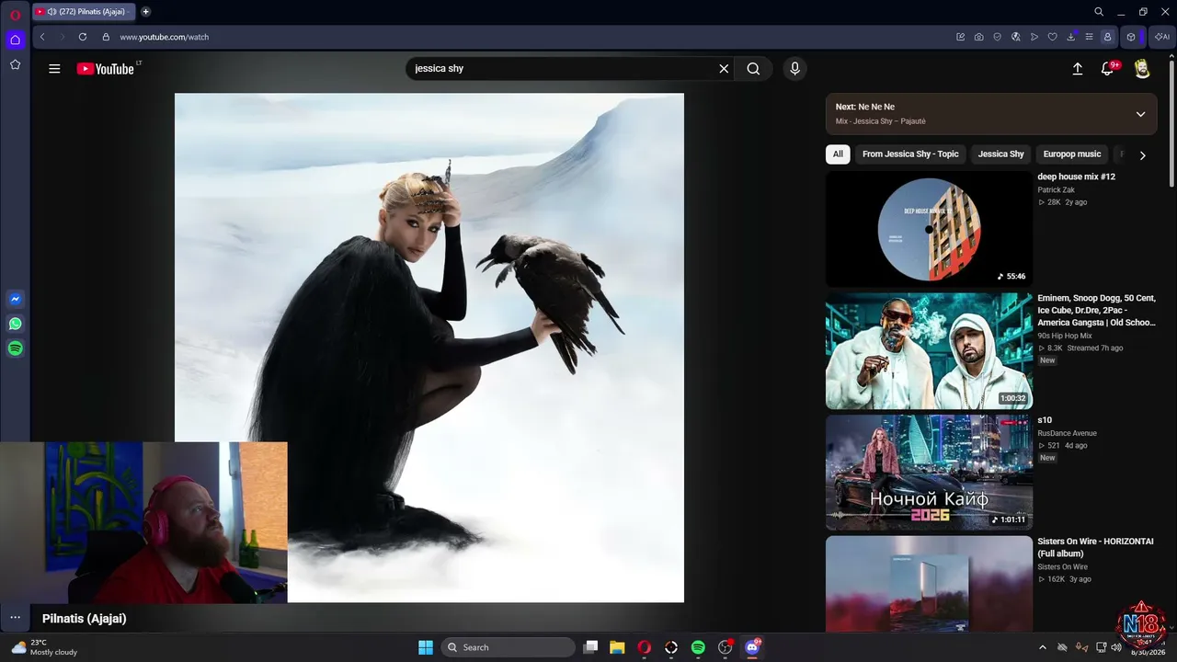Click 'Sisters On Wire - HORIZONTAI' title
Image resolution: width=1177 pixels, height=662 pixels.
[x=1095, y=548]
